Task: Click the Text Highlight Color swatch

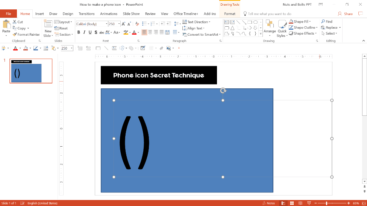Action: click(x=126, y=32)
